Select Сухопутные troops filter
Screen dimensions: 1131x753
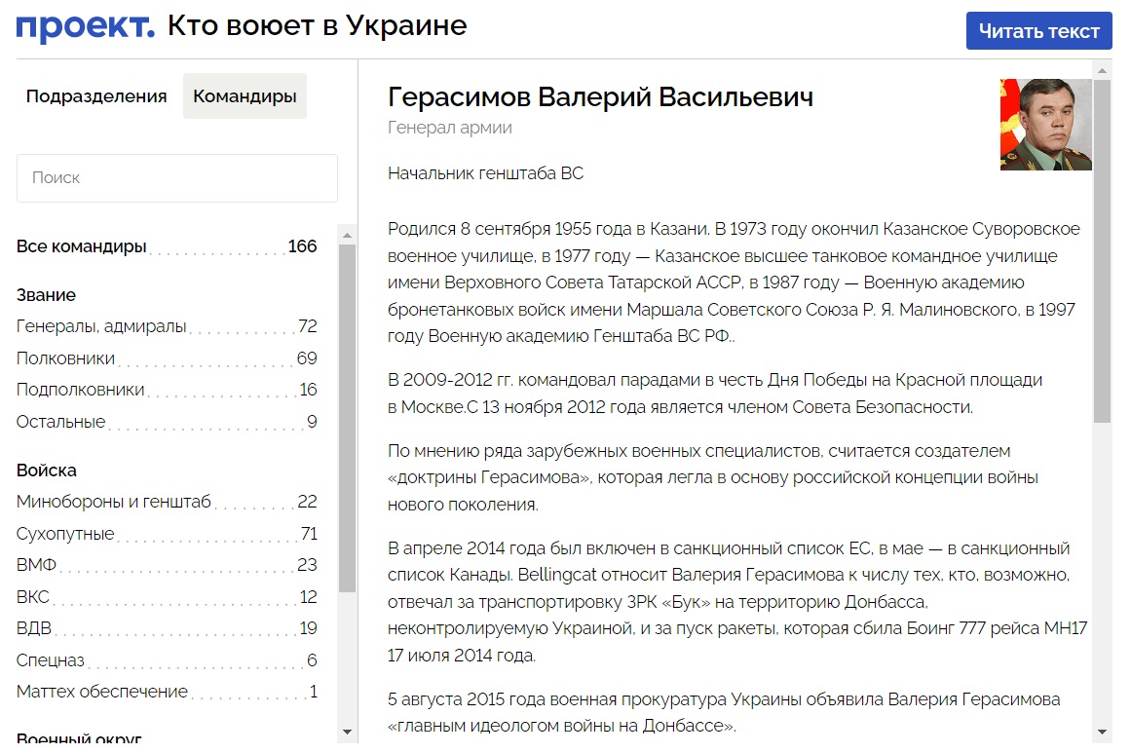61,534
